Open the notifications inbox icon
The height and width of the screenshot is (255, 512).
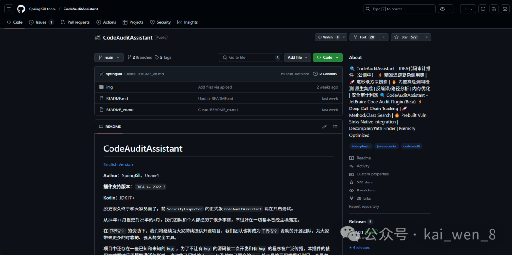click(x=505, y=9)
